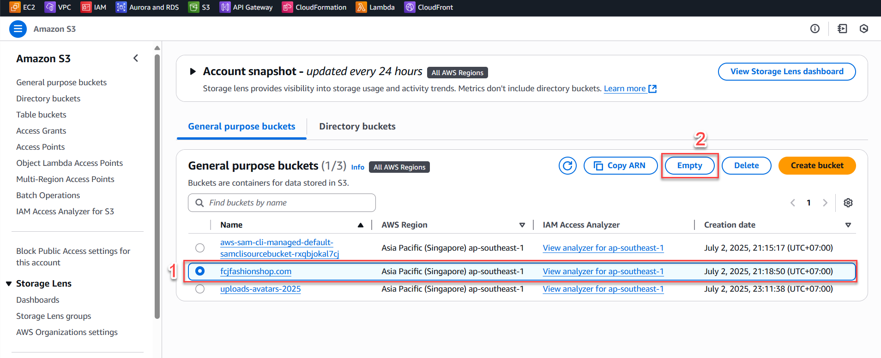The height and width of the screenshot is (358, 881).
Task: Focus the Find buckets by name field
Action: pyautogui.click(x=282, y=203)
